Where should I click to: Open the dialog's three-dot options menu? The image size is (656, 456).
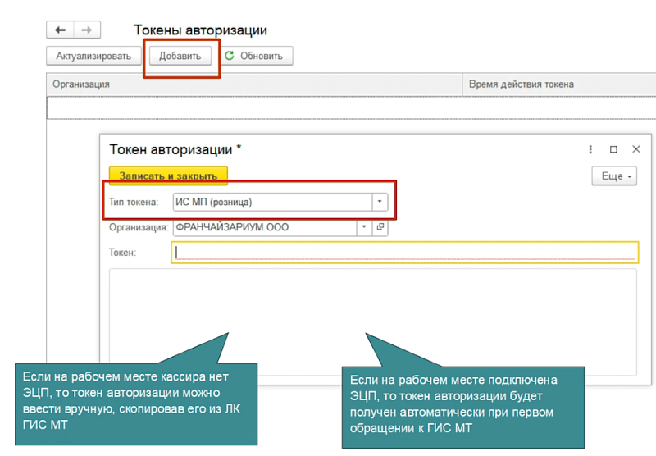pos(590,149)
